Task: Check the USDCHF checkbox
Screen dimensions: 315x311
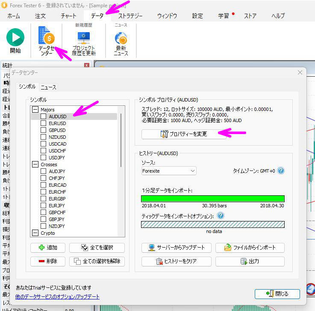Action: click(x=44, y=150)
